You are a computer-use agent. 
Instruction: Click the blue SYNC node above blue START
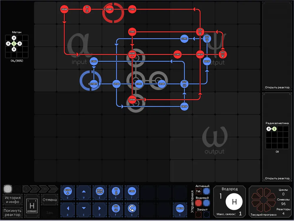click(x=94, y=61)
